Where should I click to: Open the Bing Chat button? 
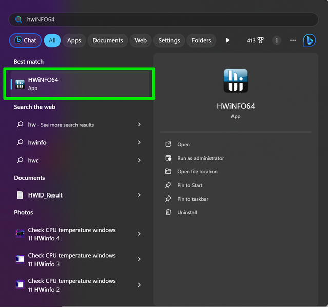coord(25,40)
